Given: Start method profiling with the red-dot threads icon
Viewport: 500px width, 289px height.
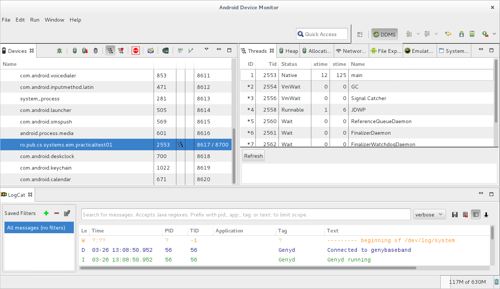Looking at the screenshot, I should click(121, 51).
